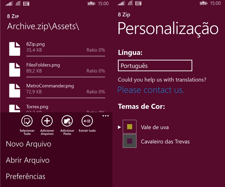Screen dimensions: 225x187
Task: Choose Abrir Arquivo from the menu
Action: [28, 160]
